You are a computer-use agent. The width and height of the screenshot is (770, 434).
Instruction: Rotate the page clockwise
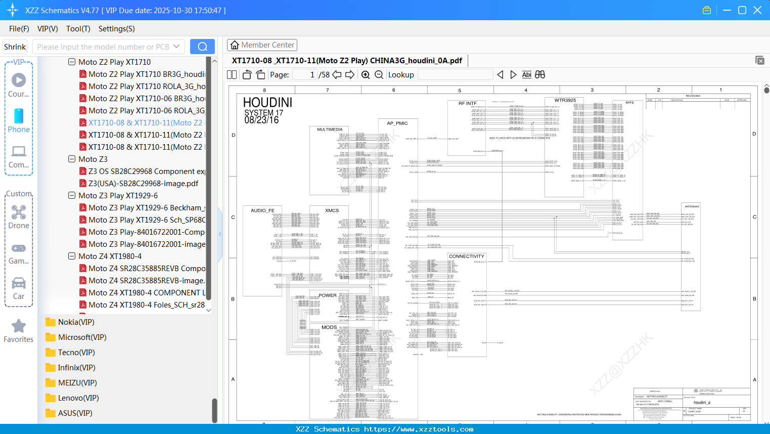(260, 75)
